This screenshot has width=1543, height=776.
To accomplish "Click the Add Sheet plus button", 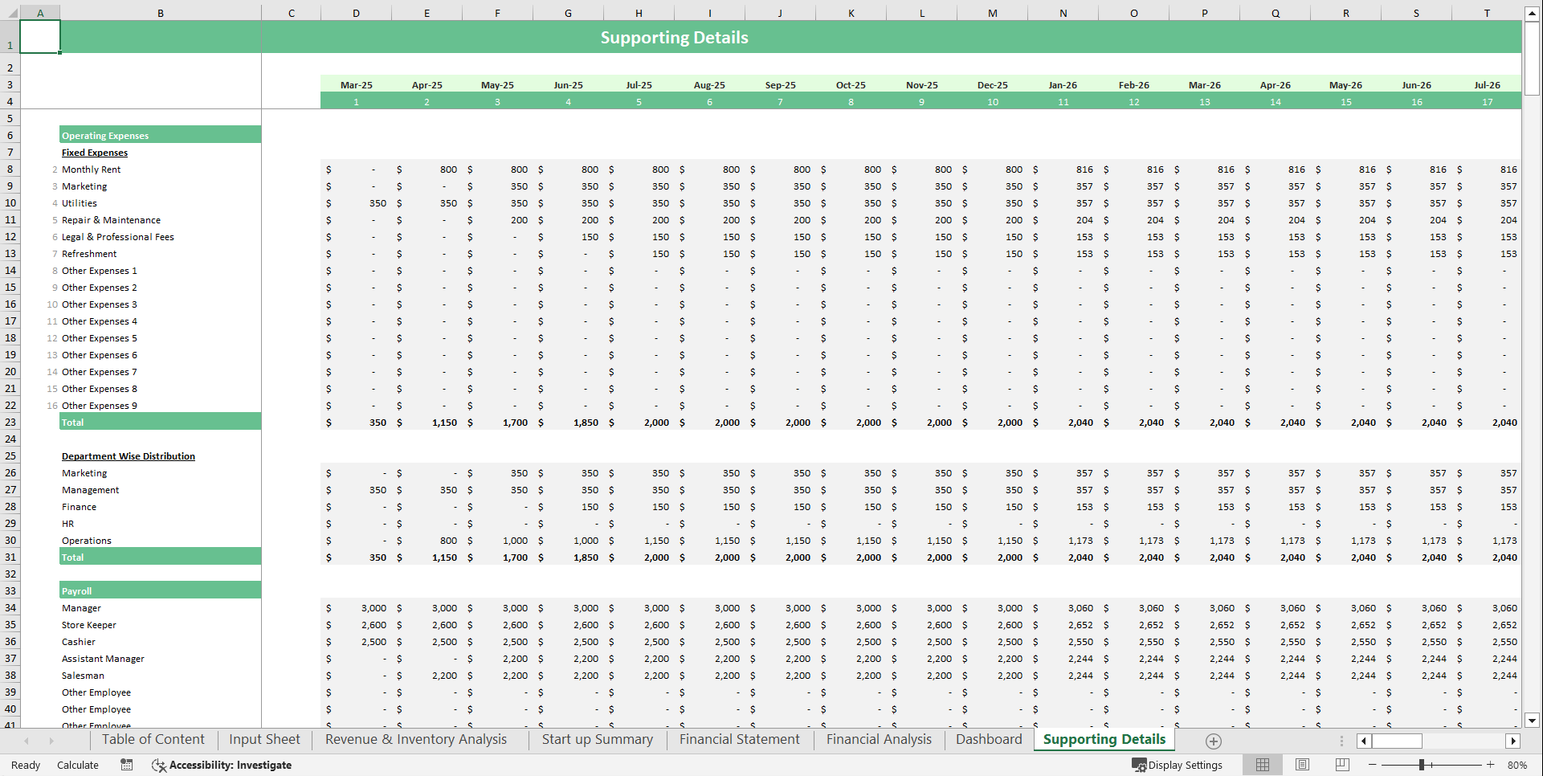I will 1213,741.
